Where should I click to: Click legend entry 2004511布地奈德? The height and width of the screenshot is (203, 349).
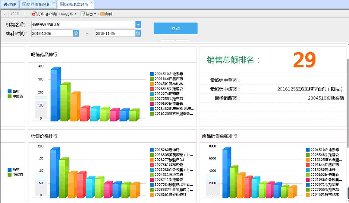click(x=167, y=175)
